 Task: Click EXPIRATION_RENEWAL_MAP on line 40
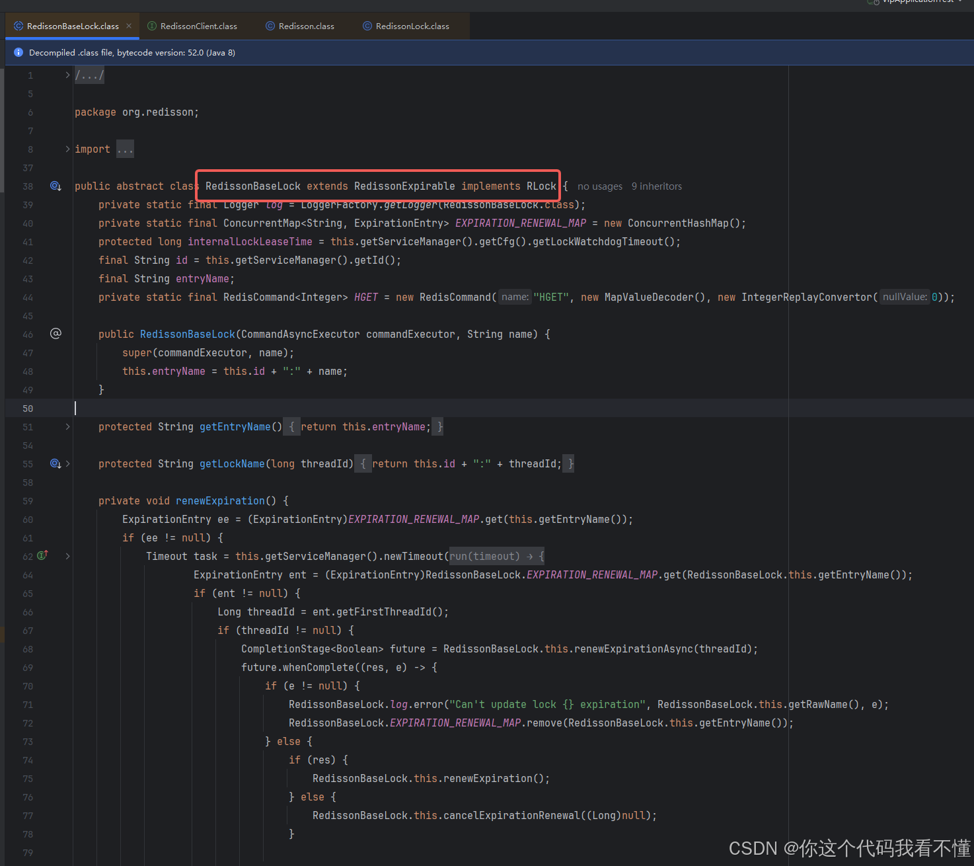pyautogui.click(x=521, y=223)
